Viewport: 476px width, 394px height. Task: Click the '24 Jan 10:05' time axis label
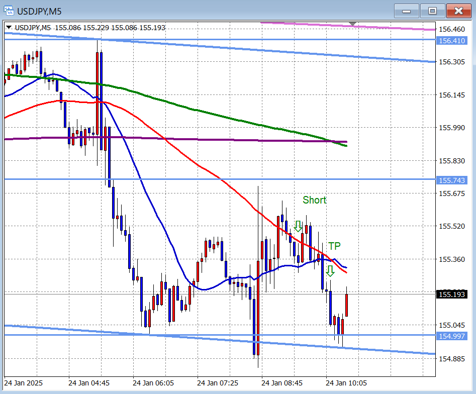pos(346,383)
